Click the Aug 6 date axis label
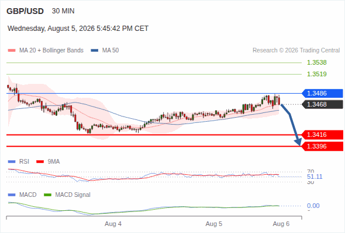 click(x=281, y=224)
